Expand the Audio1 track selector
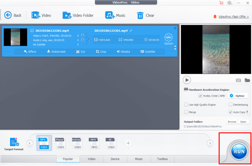 pos(78,40)
